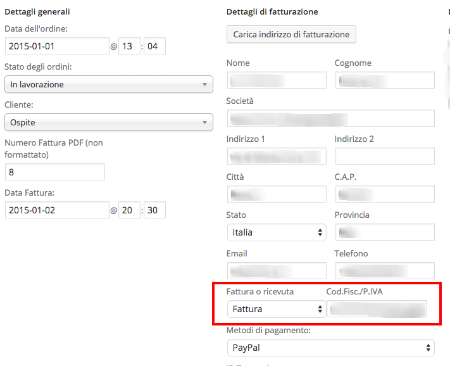Image resolution: width=450 pixels, height=366 pixels.
Task: Click the Email input field
Action: [x=277, y=270]
